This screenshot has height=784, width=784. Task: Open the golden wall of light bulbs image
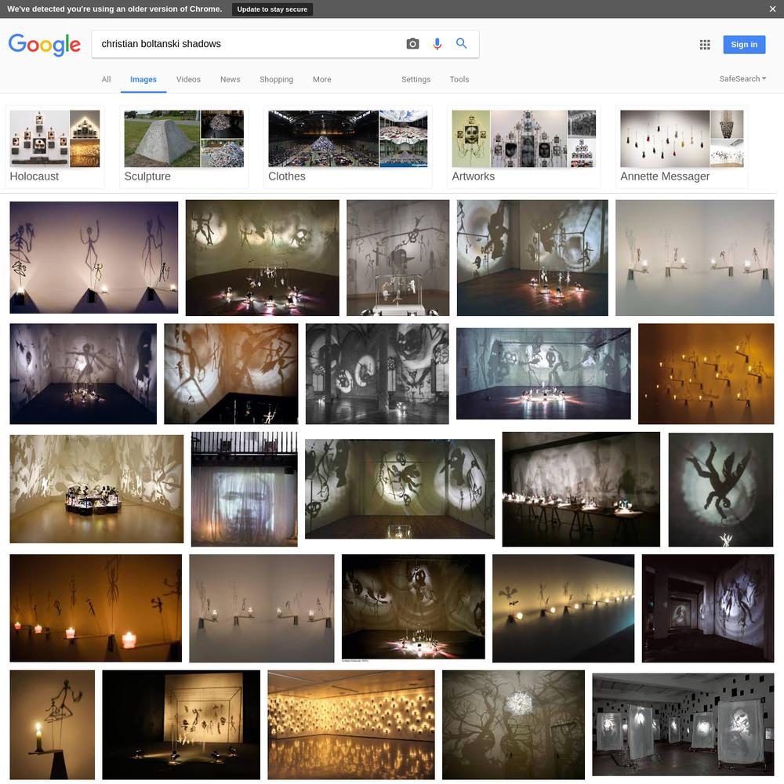click(351, 724)
